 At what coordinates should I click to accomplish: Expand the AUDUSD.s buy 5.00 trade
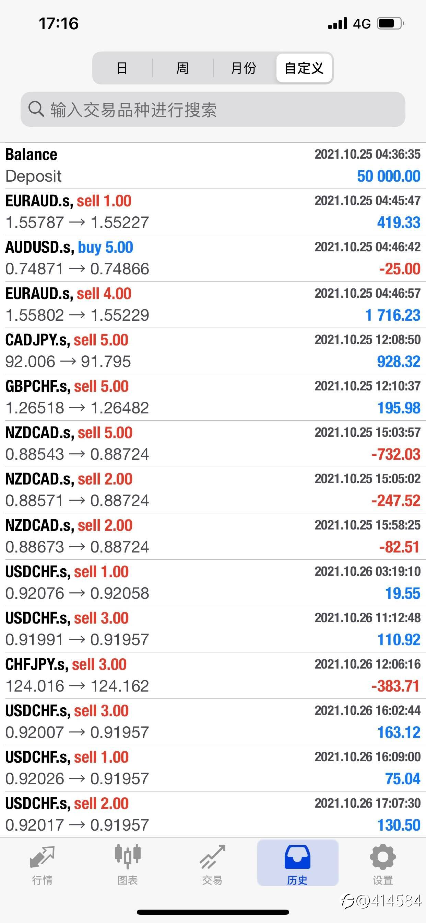(x=213, y=258)
